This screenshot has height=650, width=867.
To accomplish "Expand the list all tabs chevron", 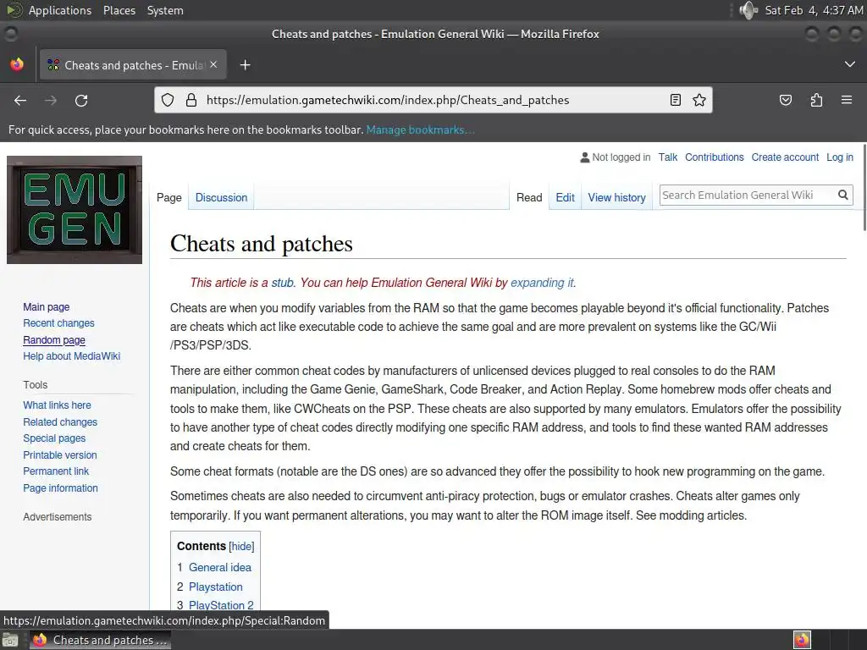I will (x=849, y=64).
